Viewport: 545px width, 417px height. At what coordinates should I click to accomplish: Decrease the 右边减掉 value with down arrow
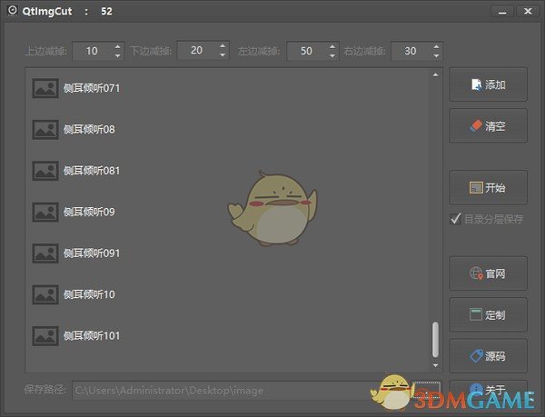[x=436, y=55]
